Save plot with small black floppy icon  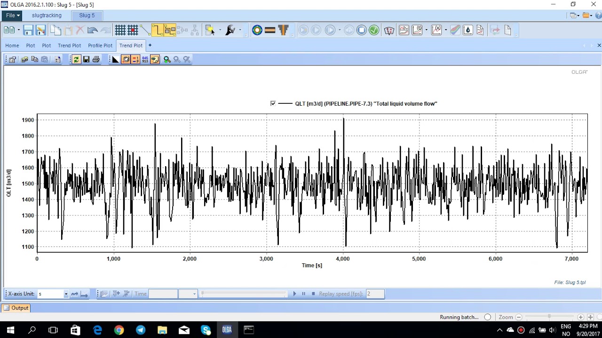pyautogui.click(x=86, y=59)
